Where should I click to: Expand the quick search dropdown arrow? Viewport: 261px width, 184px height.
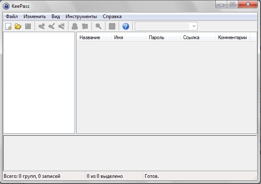(x=193, y=26)
